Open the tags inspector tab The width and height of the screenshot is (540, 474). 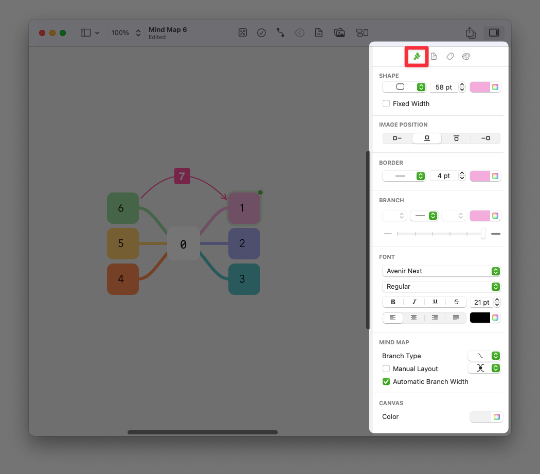450,57
